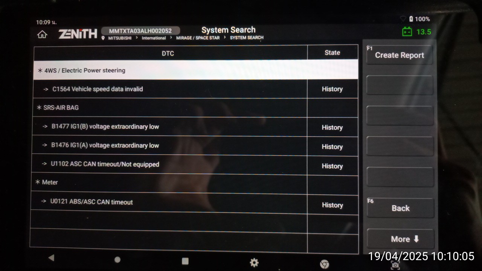Viewport: 482px width, 271px height.
Task: Select the VIN MMTXTA03ALH002052 field
Action: pyautogui.click(x=140, y=31)
